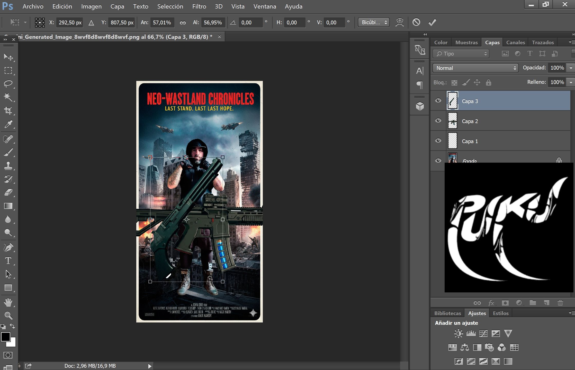Select the Horizontal Type tool
Image resolution: width=575 pixels, height=370 pixels.
click(x=8, y=261)
